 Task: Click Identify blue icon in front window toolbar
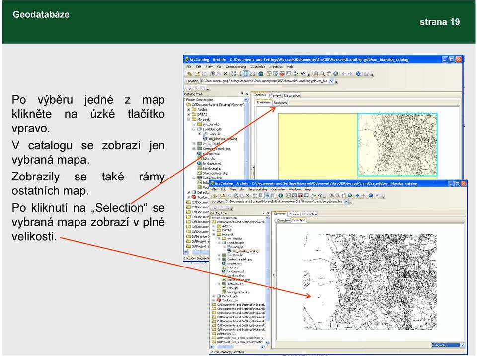[x=371, y=195]
